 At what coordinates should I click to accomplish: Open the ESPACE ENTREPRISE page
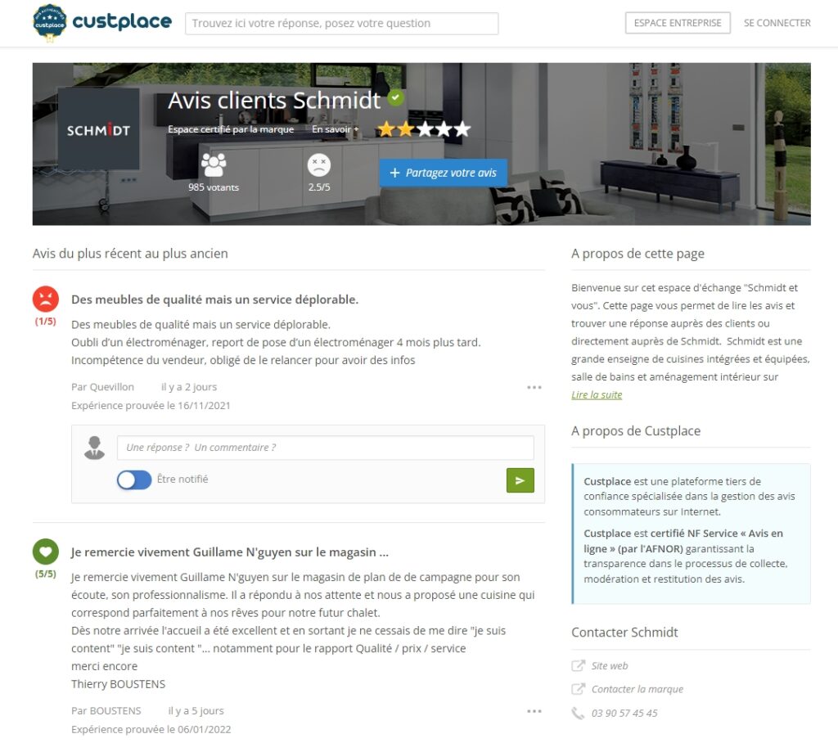pyautogui.click(x=678, y=23)
